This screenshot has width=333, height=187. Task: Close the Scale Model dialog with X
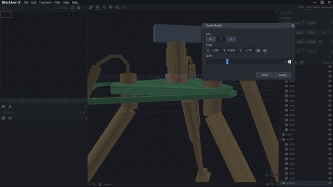(x=292, y=25)
